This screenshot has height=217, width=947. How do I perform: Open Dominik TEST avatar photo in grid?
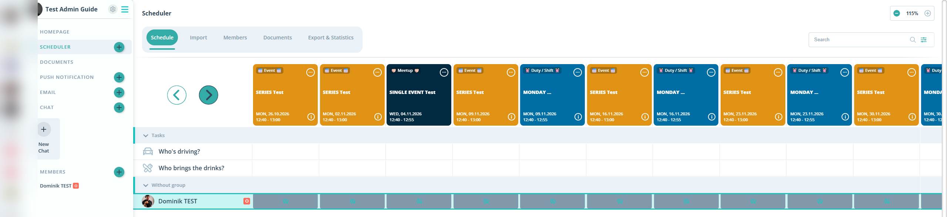[x=148, y=201]
